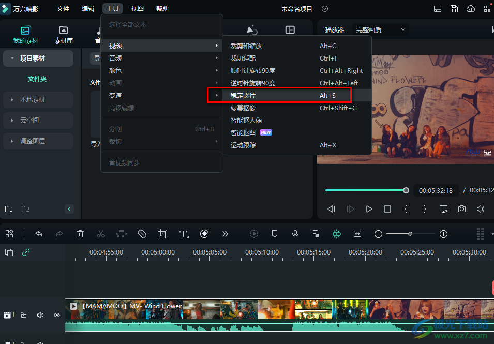Click the player volume icon
The width and height of the screenshot is (494, 344).
tap(481, 209)
